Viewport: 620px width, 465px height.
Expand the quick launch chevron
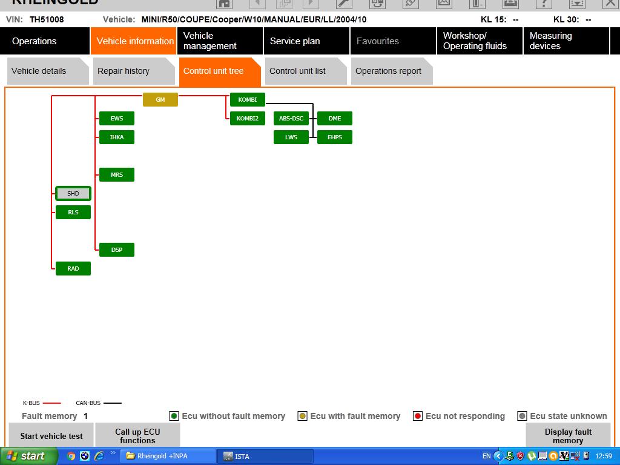point(113,453)
